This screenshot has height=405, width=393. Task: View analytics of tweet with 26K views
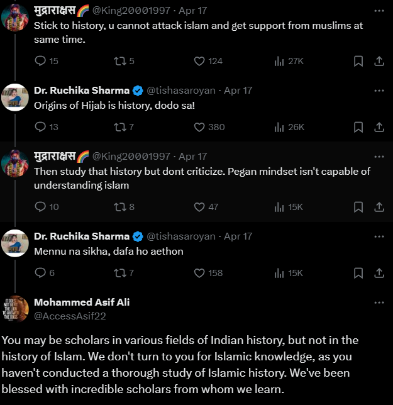[280, 127]
